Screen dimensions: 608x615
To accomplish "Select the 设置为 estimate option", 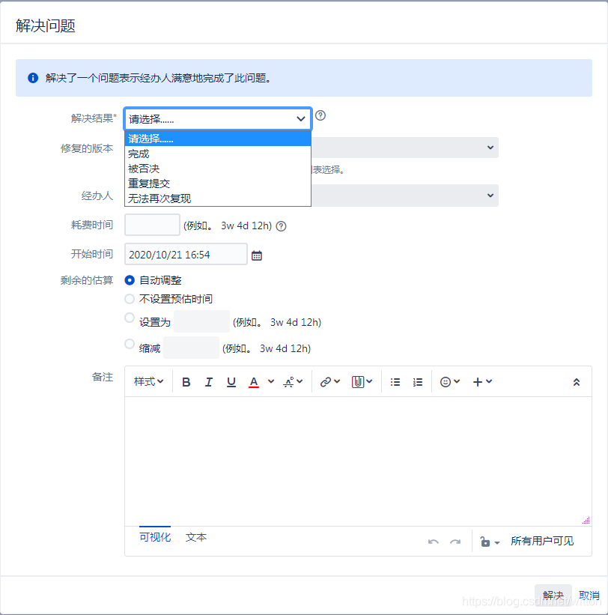I will coord(127,318).
